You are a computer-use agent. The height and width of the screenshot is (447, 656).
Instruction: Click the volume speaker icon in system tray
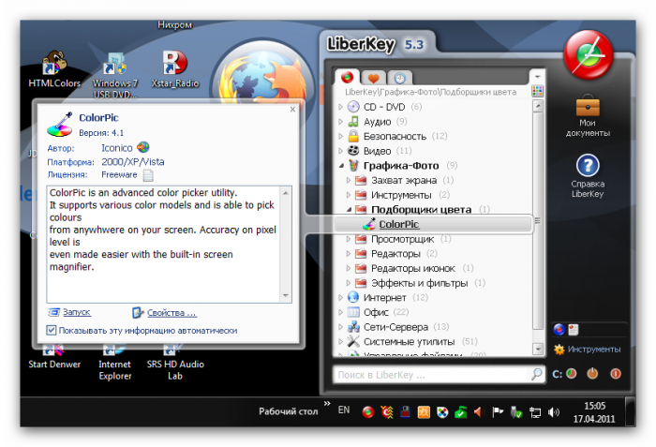478,410
